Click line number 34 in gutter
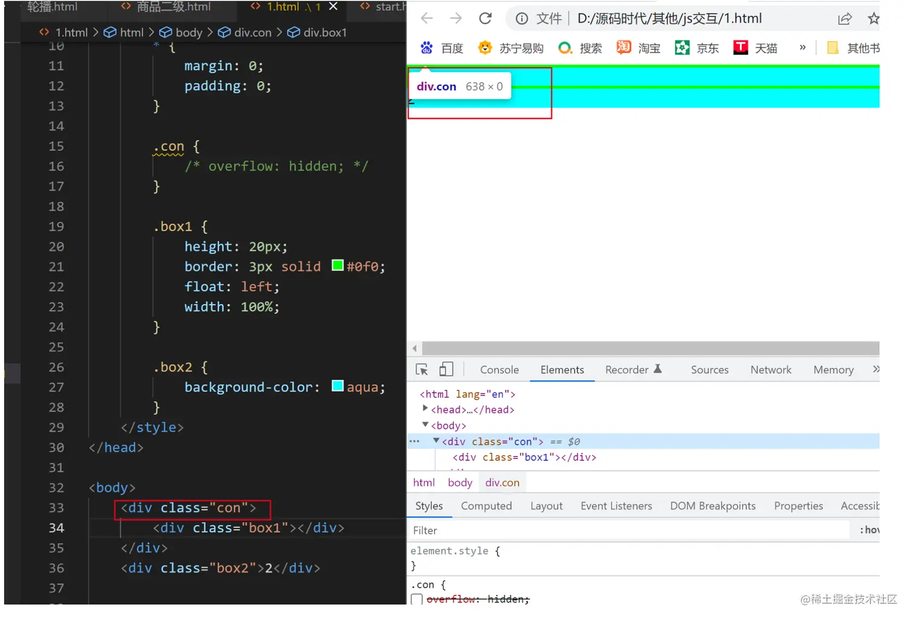Image resolution: width=914 pixels, height=622 pixels. tap(56, 528)
